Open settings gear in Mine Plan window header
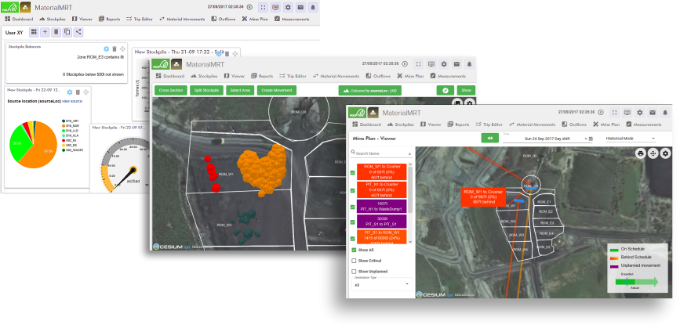Viewport: 680px width, 328px height. (640, 113)
